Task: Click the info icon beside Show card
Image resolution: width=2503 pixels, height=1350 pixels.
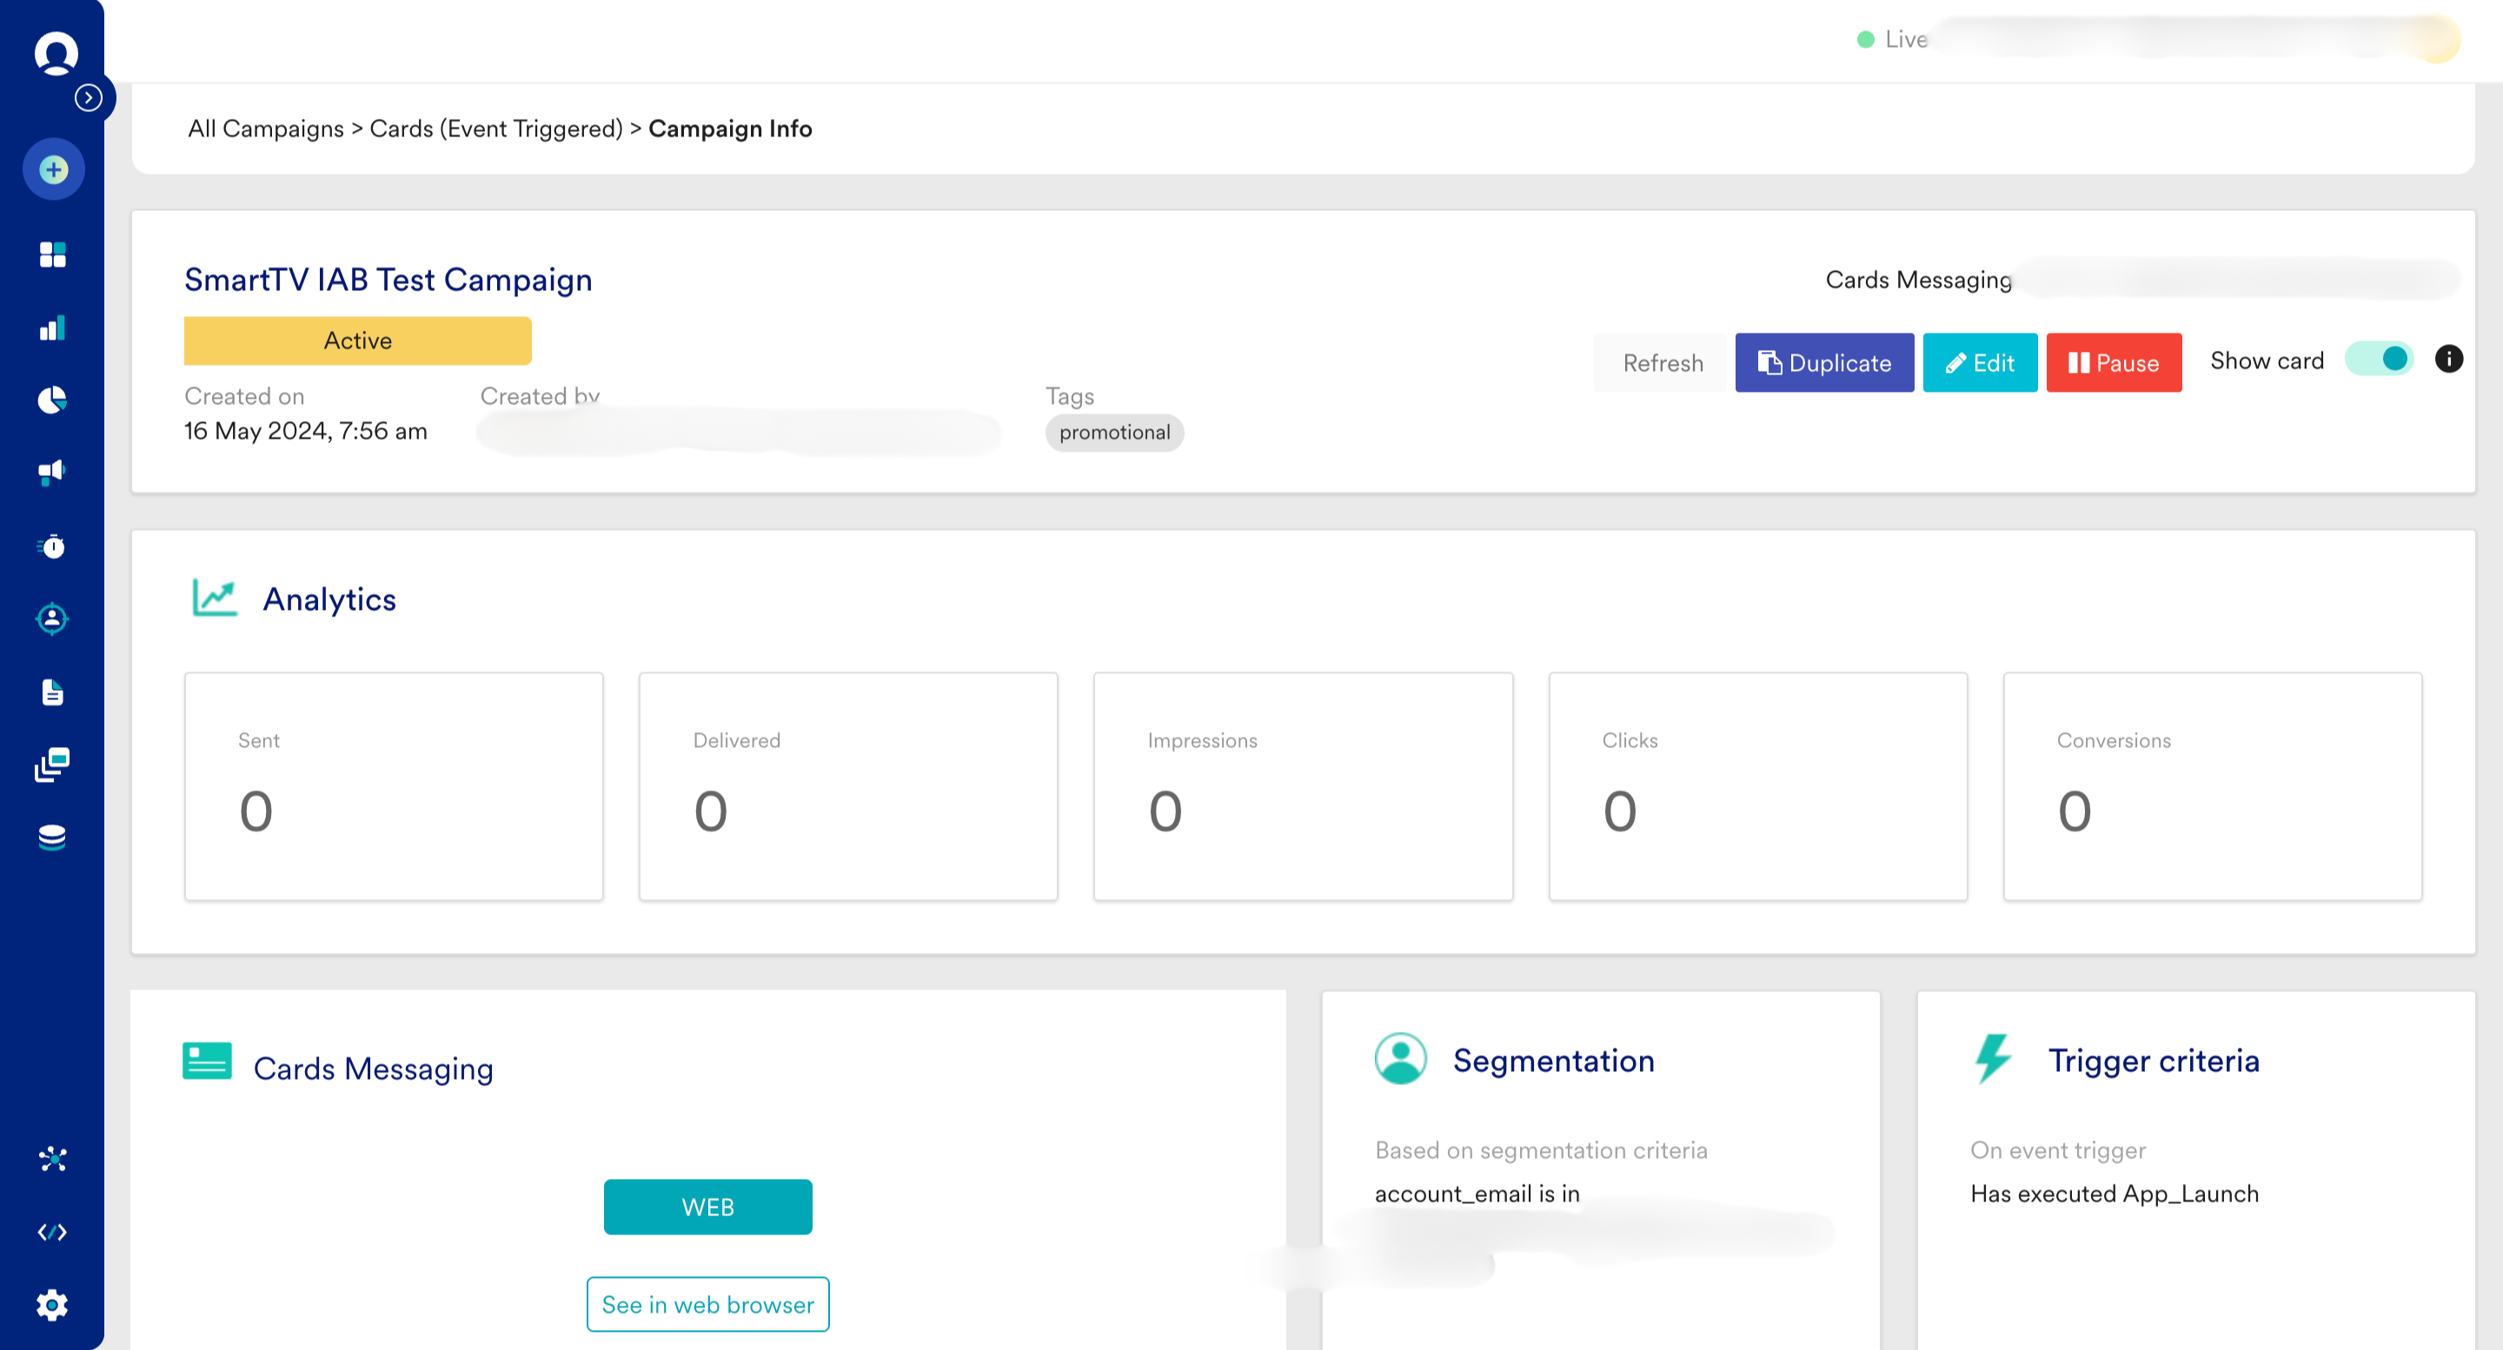Action: click(2448, 360)
